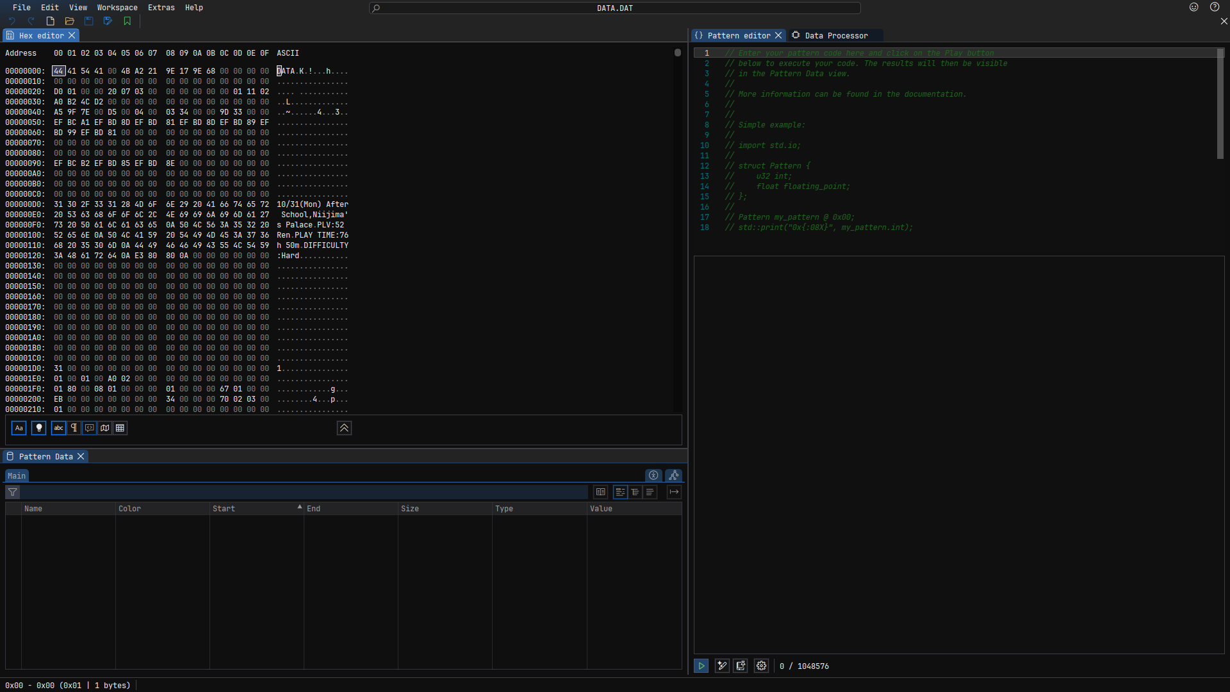This screenshot has height=692, width=1230.
Task: Save the file using the toolbar save icon
Action: (x=88, y=21)
